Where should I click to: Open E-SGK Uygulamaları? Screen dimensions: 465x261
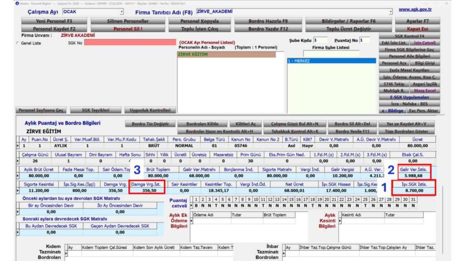(x=409, y=97)
